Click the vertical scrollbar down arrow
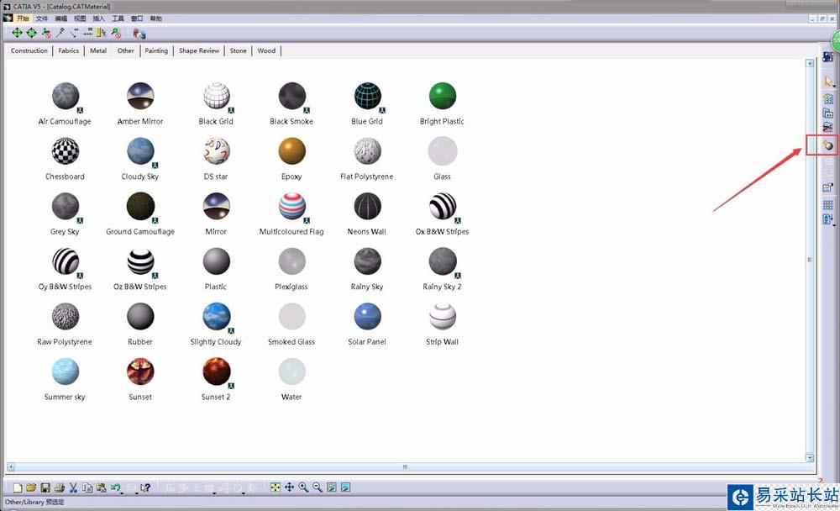840x511 pixels. coord(810,458)
